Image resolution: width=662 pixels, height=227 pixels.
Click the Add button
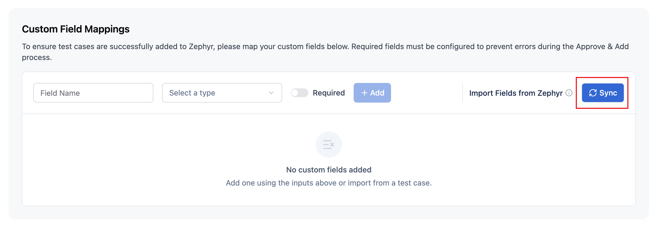pyautogui.click(x=372, y=93)
